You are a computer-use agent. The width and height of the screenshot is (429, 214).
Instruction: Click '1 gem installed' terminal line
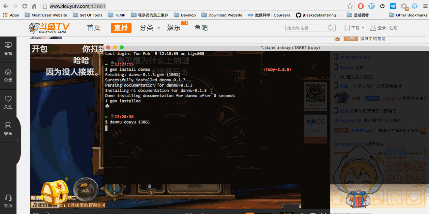coord(123,101)
